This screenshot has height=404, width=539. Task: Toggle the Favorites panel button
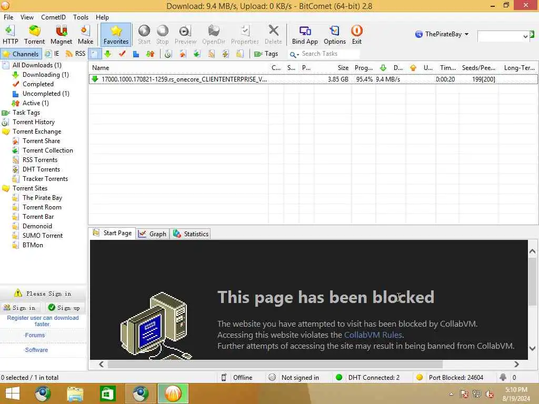116,35
